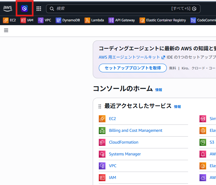Click the orange icon in the last-but-one row
The height and width of the screenshot is (185, 216).
click(203, 166)
